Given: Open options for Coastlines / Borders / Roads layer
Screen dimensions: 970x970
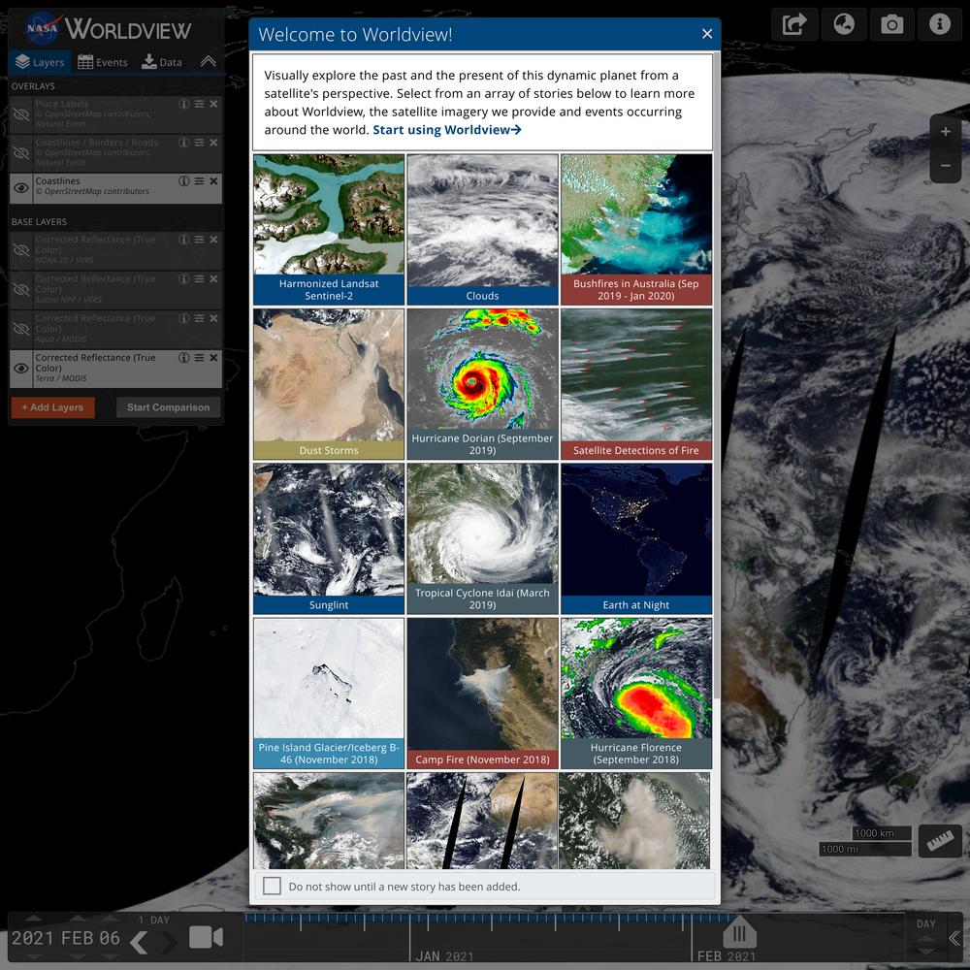Looking at the screenshot, I should (x=199, y=143).
